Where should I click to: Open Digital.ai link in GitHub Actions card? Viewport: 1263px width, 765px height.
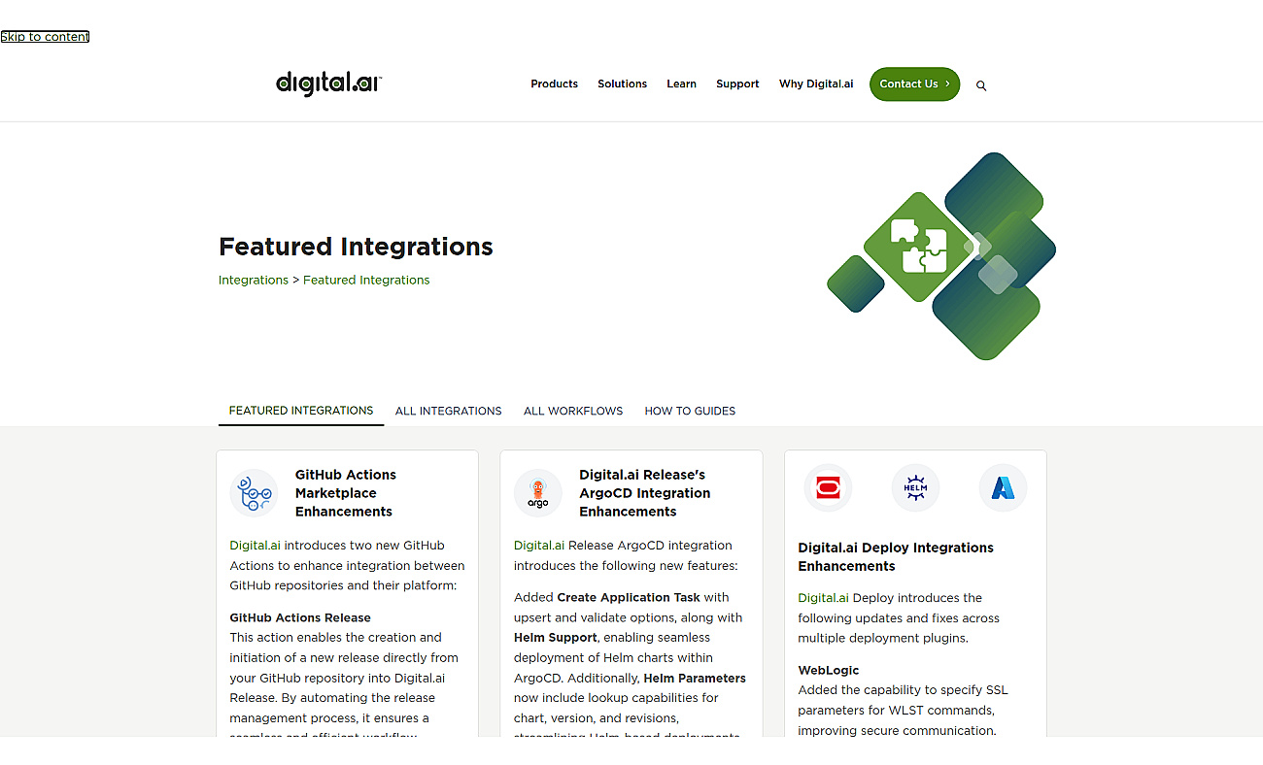point(255,546)
